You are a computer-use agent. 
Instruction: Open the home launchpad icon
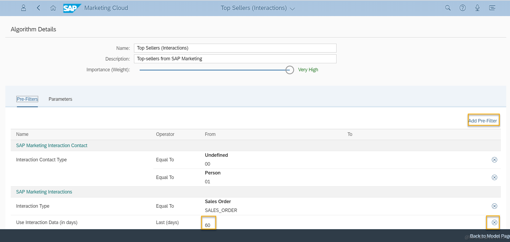[53, 8]
